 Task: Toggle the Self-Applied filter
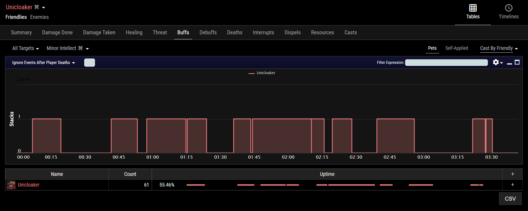[x=457, y=48]
